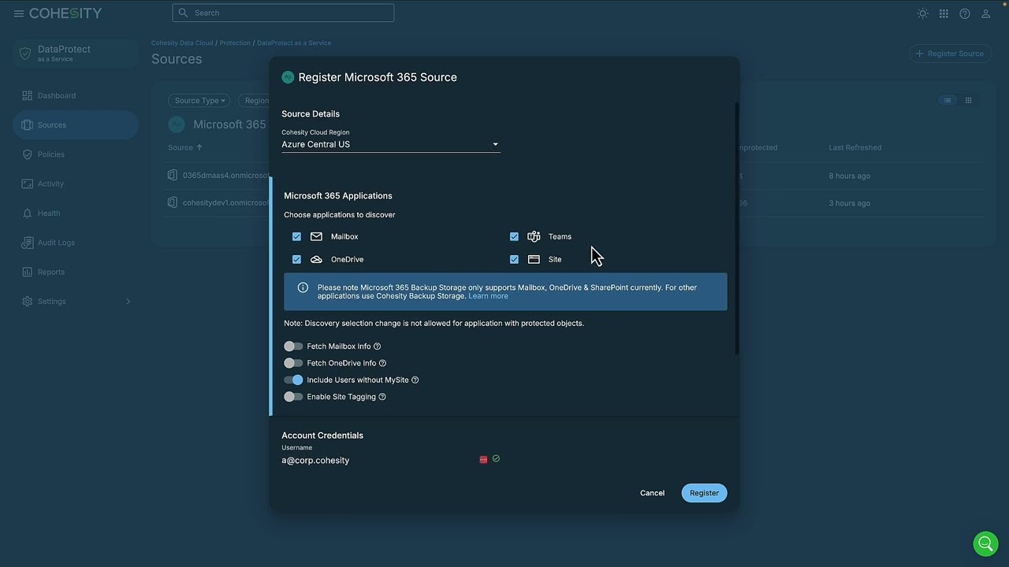
Task: Open the hamburger navigation menu
Action: tap(19, 13)
